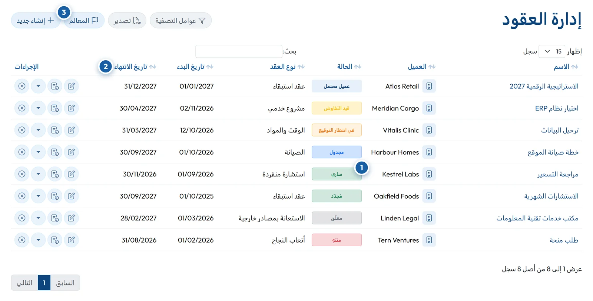Viewport: 593px width, 301px height.
Task: Expand actions dropdown for Atlas Retail row
Action: click(38, 86)
